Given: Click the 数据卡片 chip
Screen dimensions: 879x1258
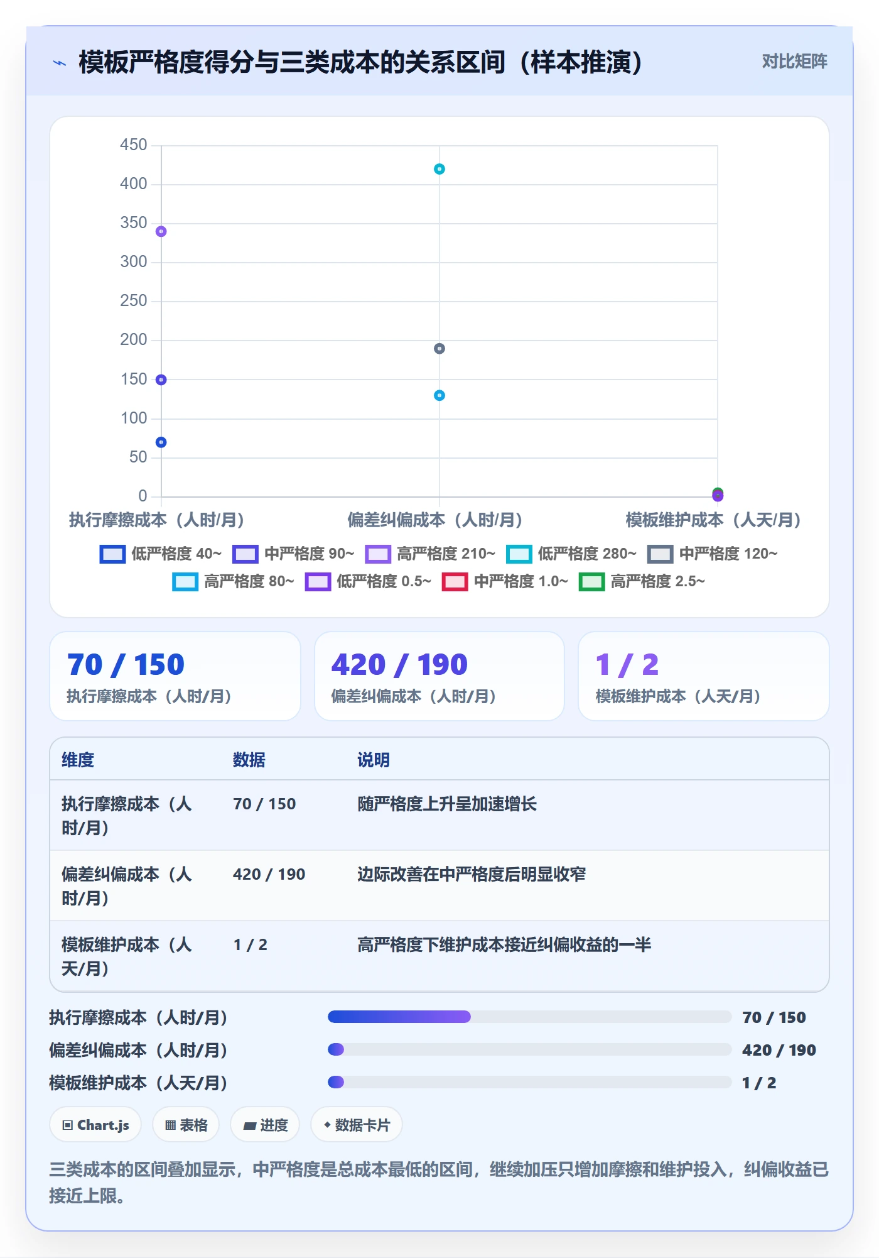Looking at the screenshot, I should tap(356, 1125).
